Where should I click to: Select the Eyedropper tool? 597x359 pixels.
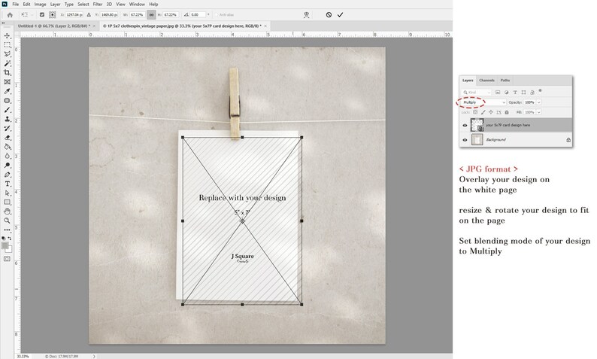point(8,92)
